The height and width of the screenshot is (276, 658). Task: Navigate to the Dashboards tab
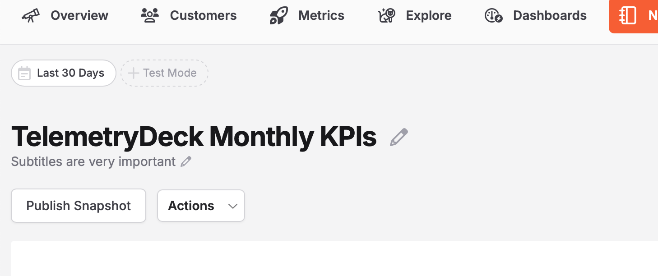tap(536, 16)
